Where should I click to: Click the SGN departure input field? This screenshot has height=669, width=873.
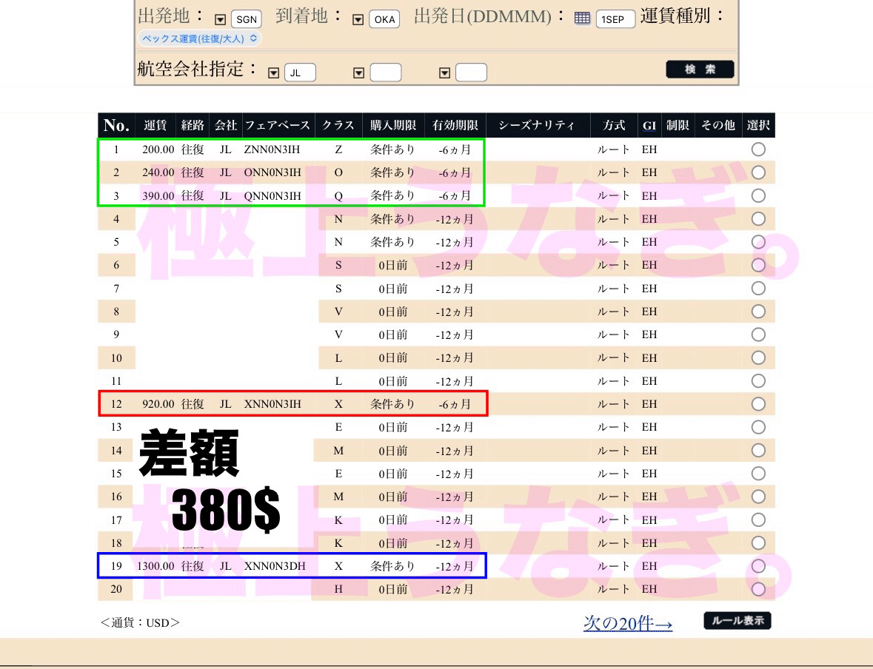(246, 19)
